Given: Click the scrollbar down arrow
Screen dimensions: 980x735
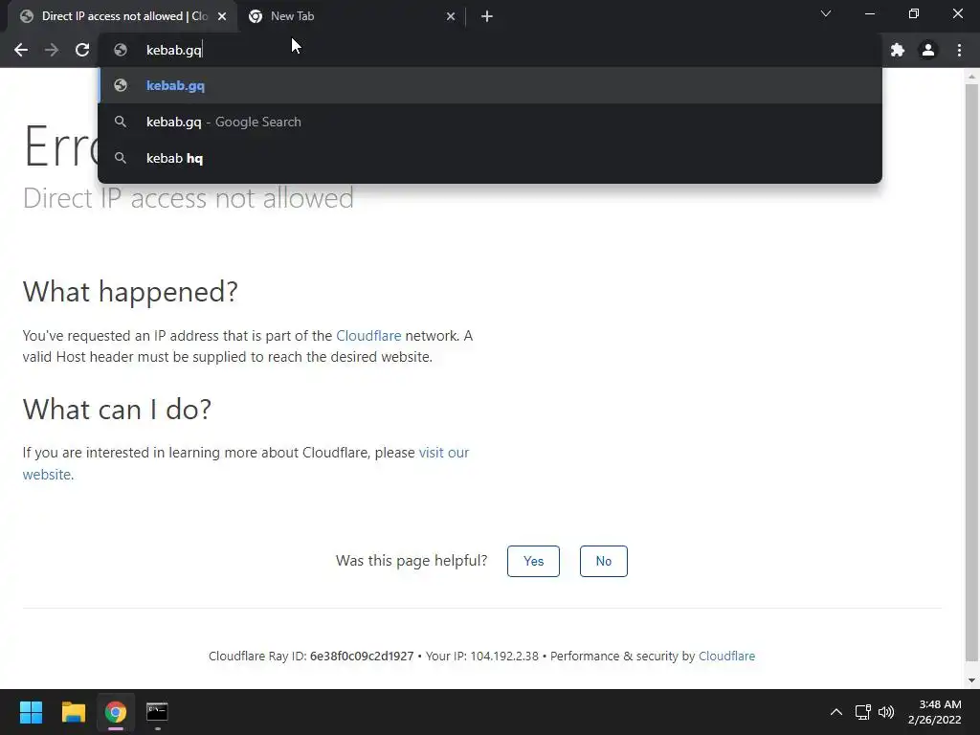Looking at the screenshot, I should [971, 680].
